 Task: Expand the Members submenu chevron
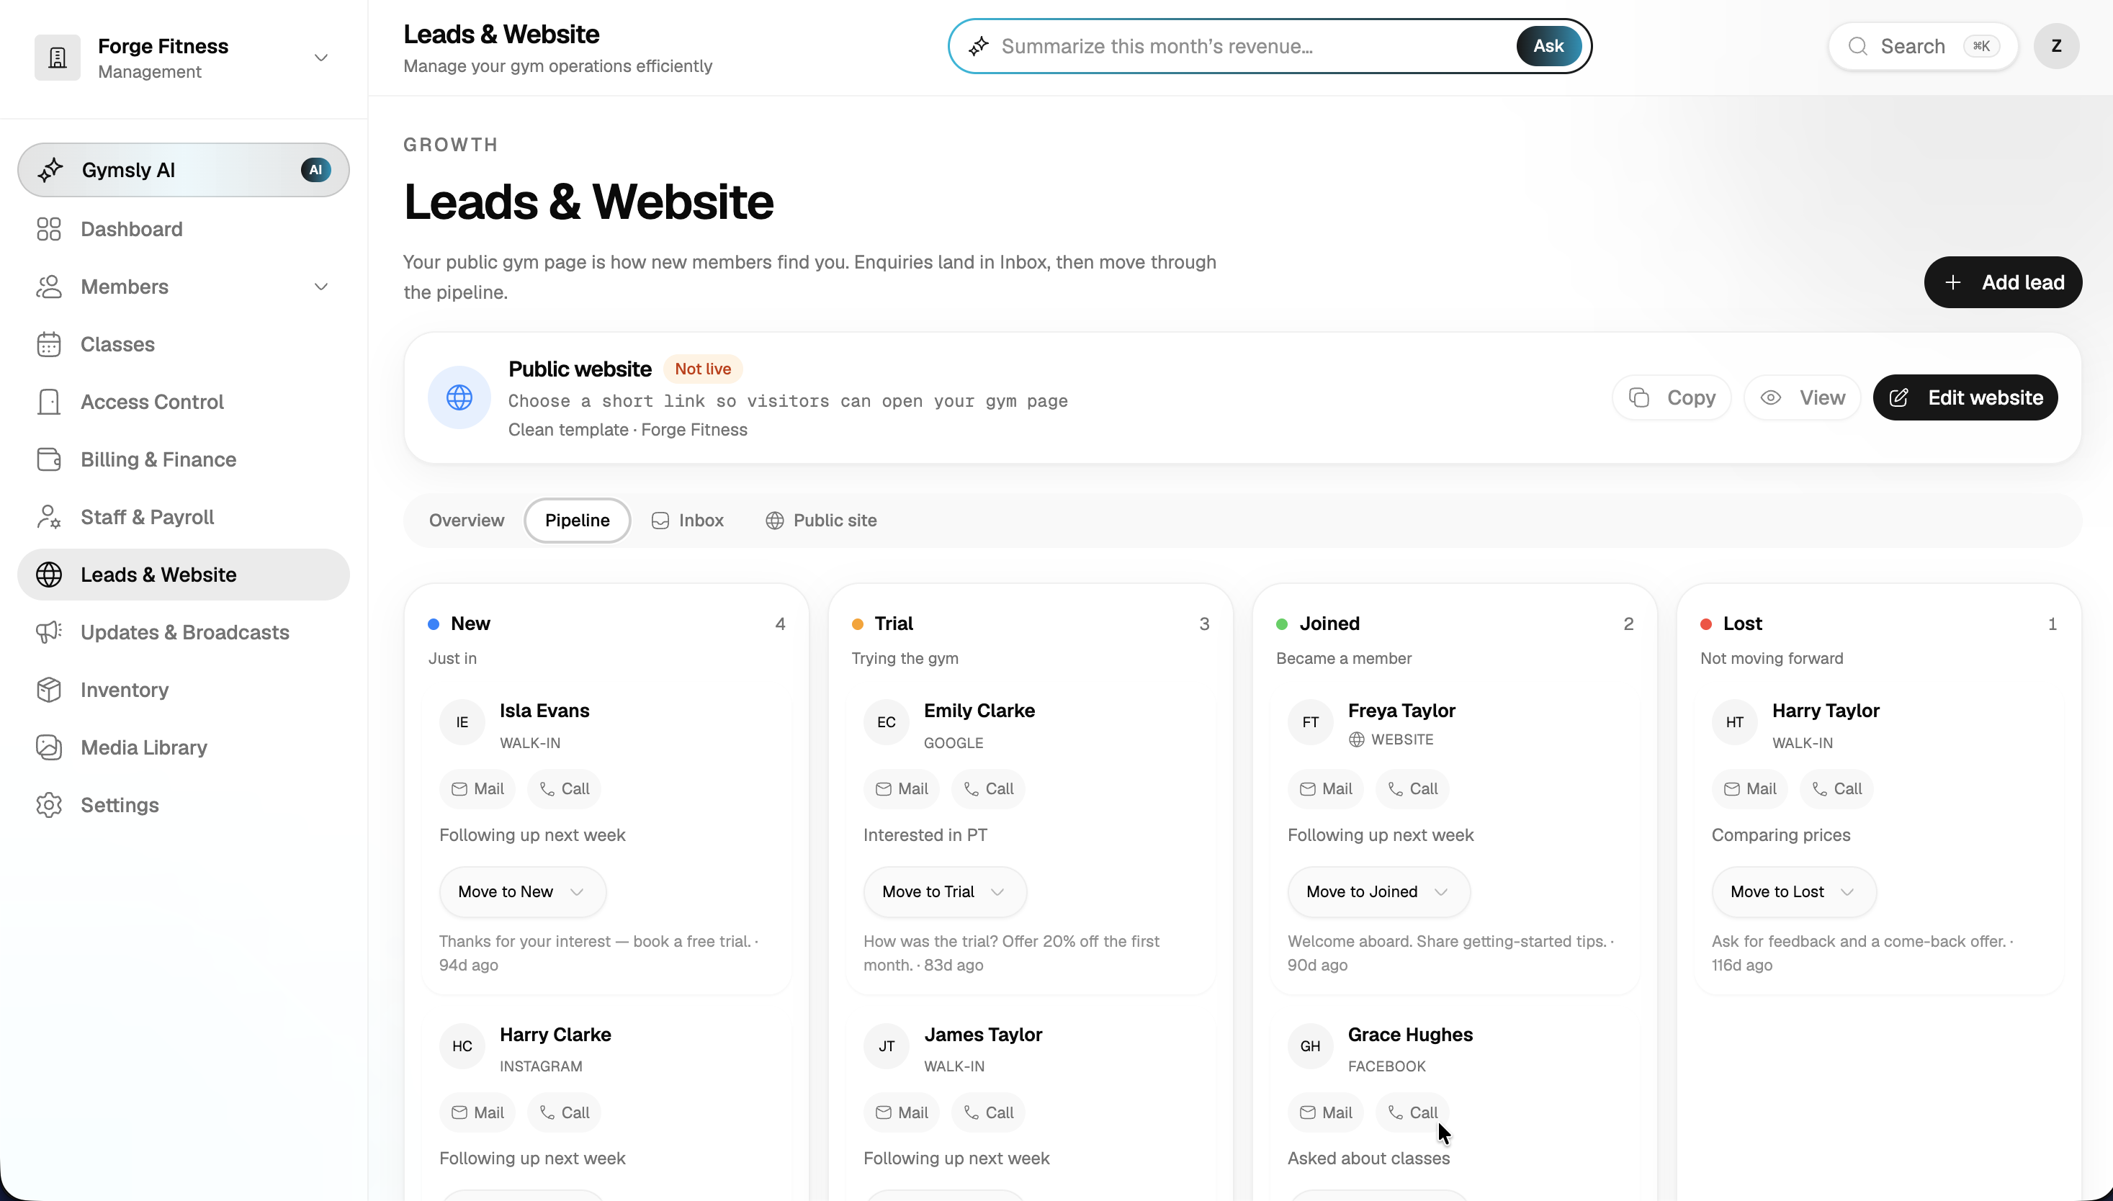pyautogui.click(x=321, y=287)
